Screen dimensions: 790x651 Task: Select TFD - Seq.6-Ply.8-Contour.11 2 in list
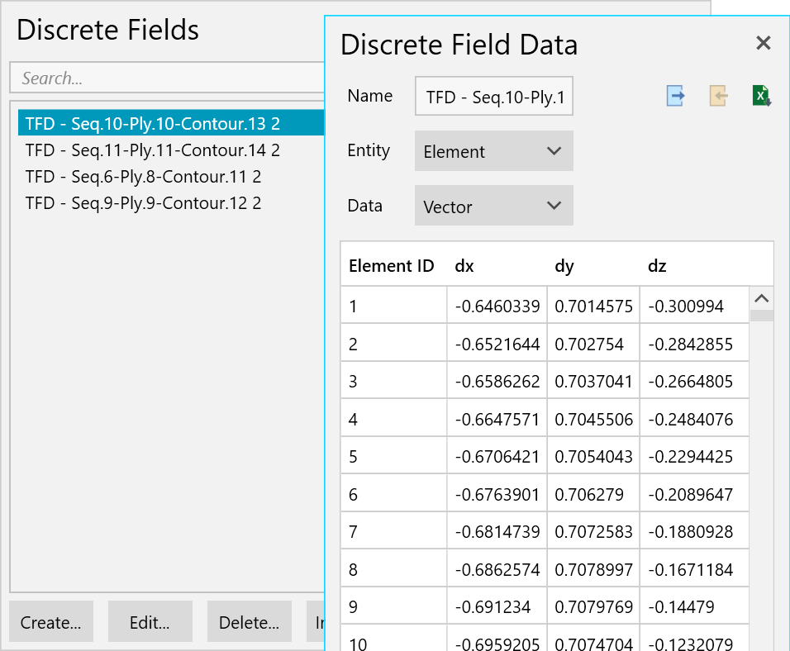point(171,176)
